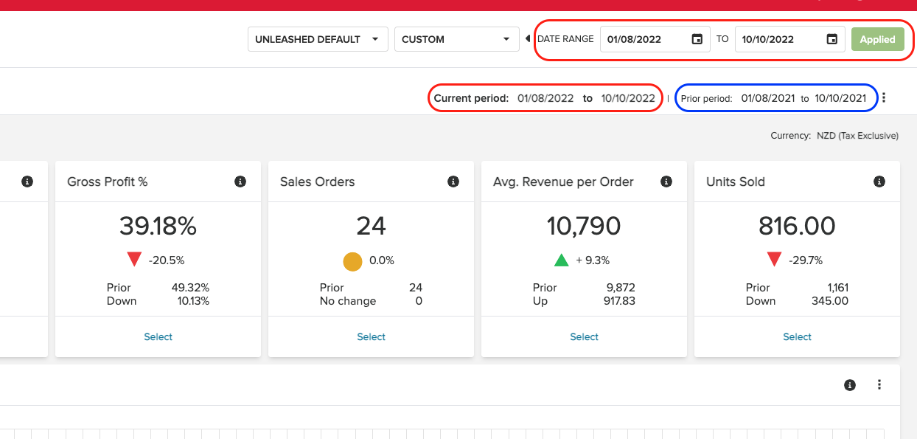Click the Prior period date label

pyautogui.click(x=775, y=97)
